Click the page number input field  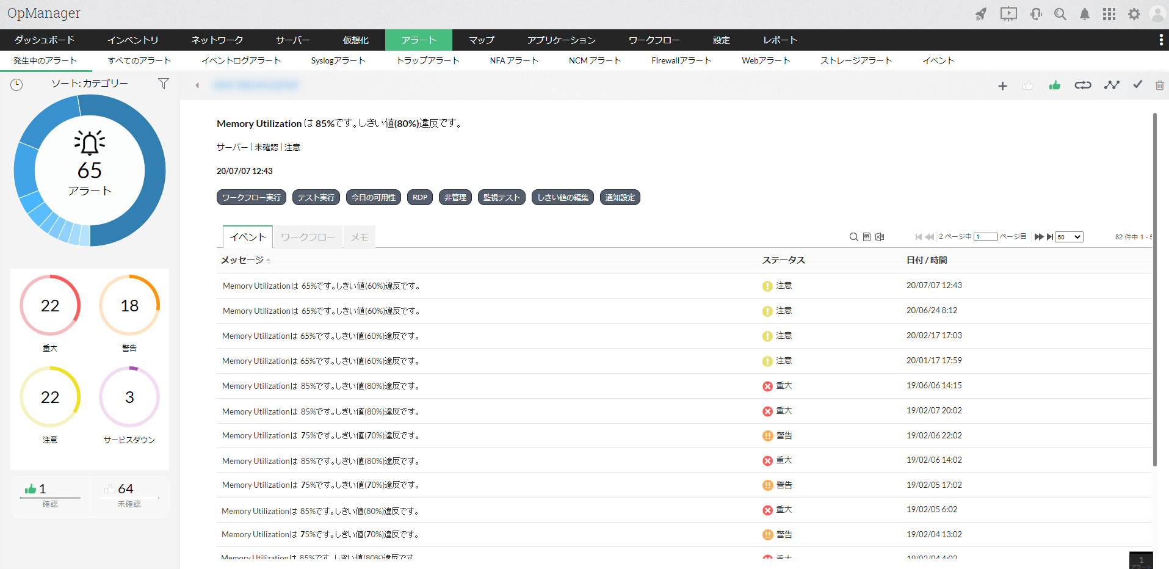(x=985, y=237)
